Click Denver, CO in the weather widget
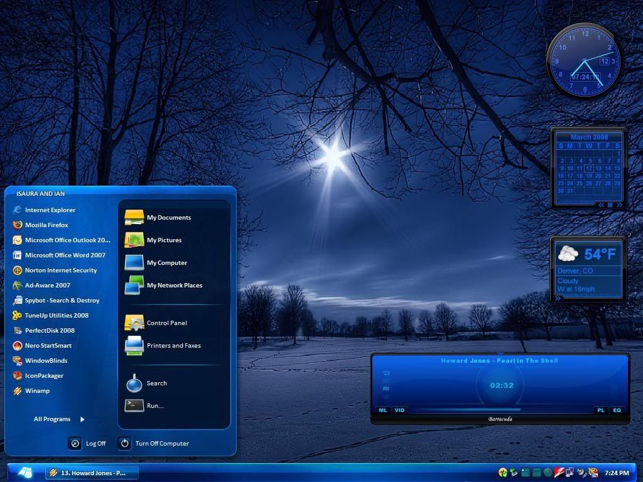This screenshot has width=643, height=482. pos(575,271)
